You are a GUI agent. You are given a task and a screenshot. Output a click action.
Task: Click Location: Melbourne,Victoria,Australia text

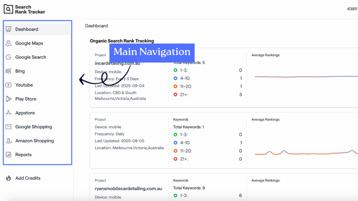[x=129, y=148]
